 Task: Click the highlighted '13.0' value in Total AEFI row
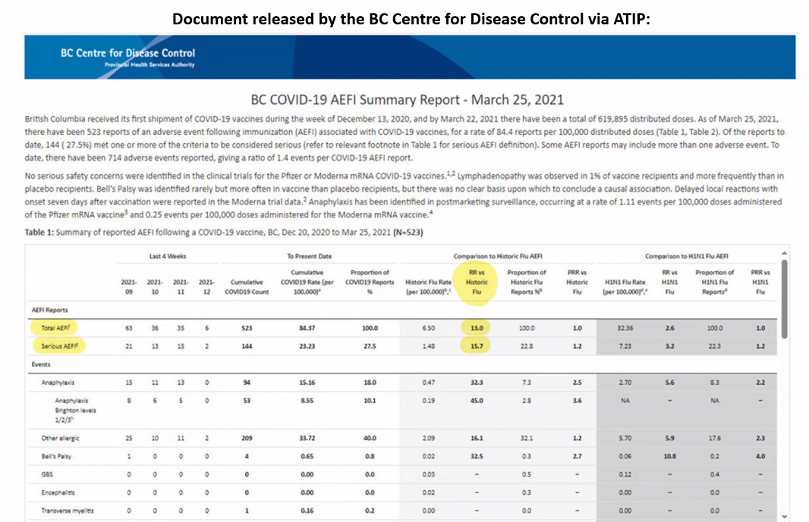[477, 328]
